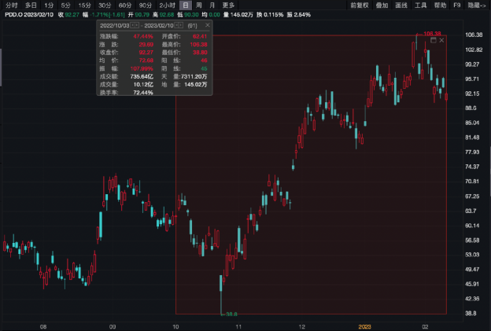Select the 15分 timeframe
This screenshot has height=331, width=491.
(x=85, y=5)
